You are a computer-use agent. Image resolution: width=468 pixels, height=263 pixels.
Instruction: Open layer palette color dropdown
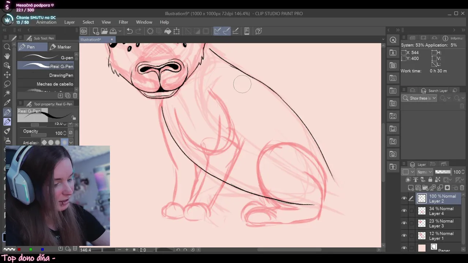pos(408,172)
